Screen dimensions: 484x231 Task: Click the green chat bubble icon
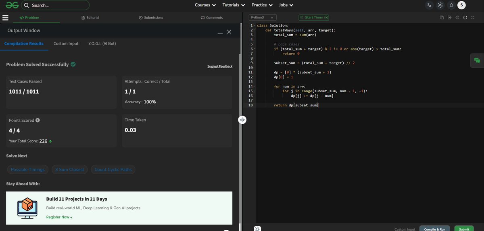[x=477, y=60]
